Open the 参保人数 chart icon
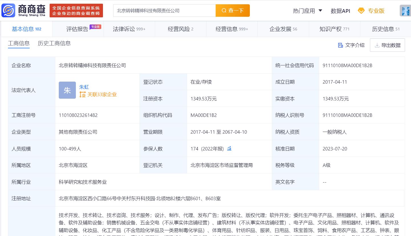Screen dimensions: 411x236 [229, 148]
